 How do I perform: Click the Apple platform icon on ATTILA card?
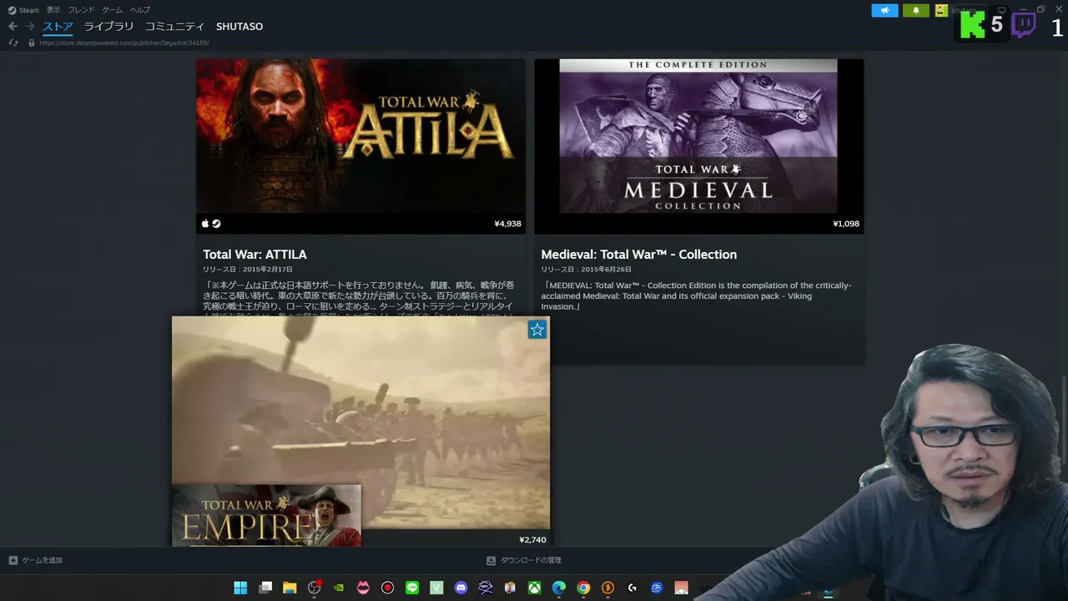click(205, 224)
